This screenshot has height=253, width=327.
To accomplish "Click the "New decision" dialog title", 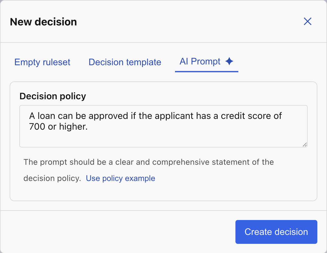I will coord(43,22).
